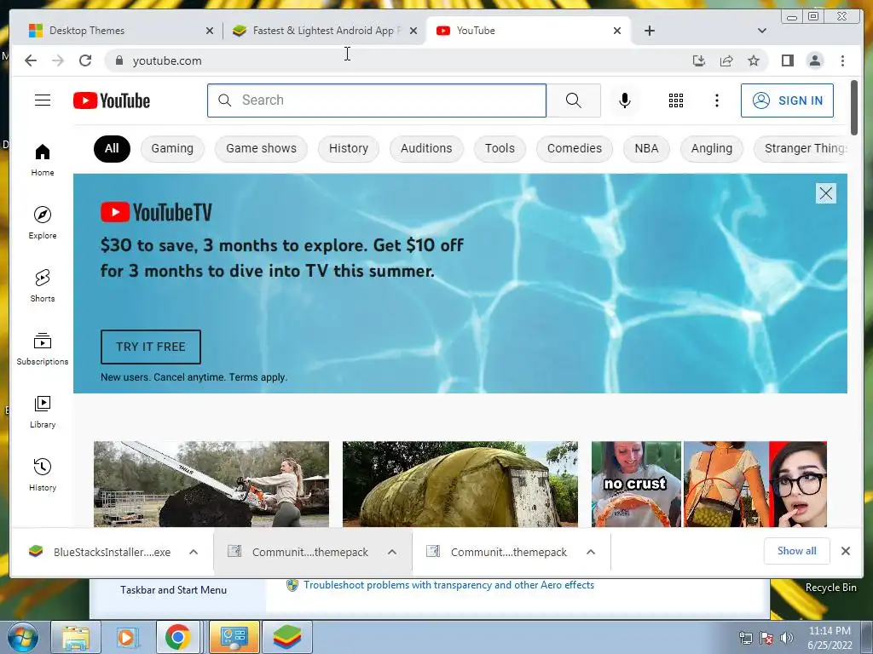This screenshot has width=873, height=654.
Task: Open chainsaw video thumbnail
Action: 211,484
